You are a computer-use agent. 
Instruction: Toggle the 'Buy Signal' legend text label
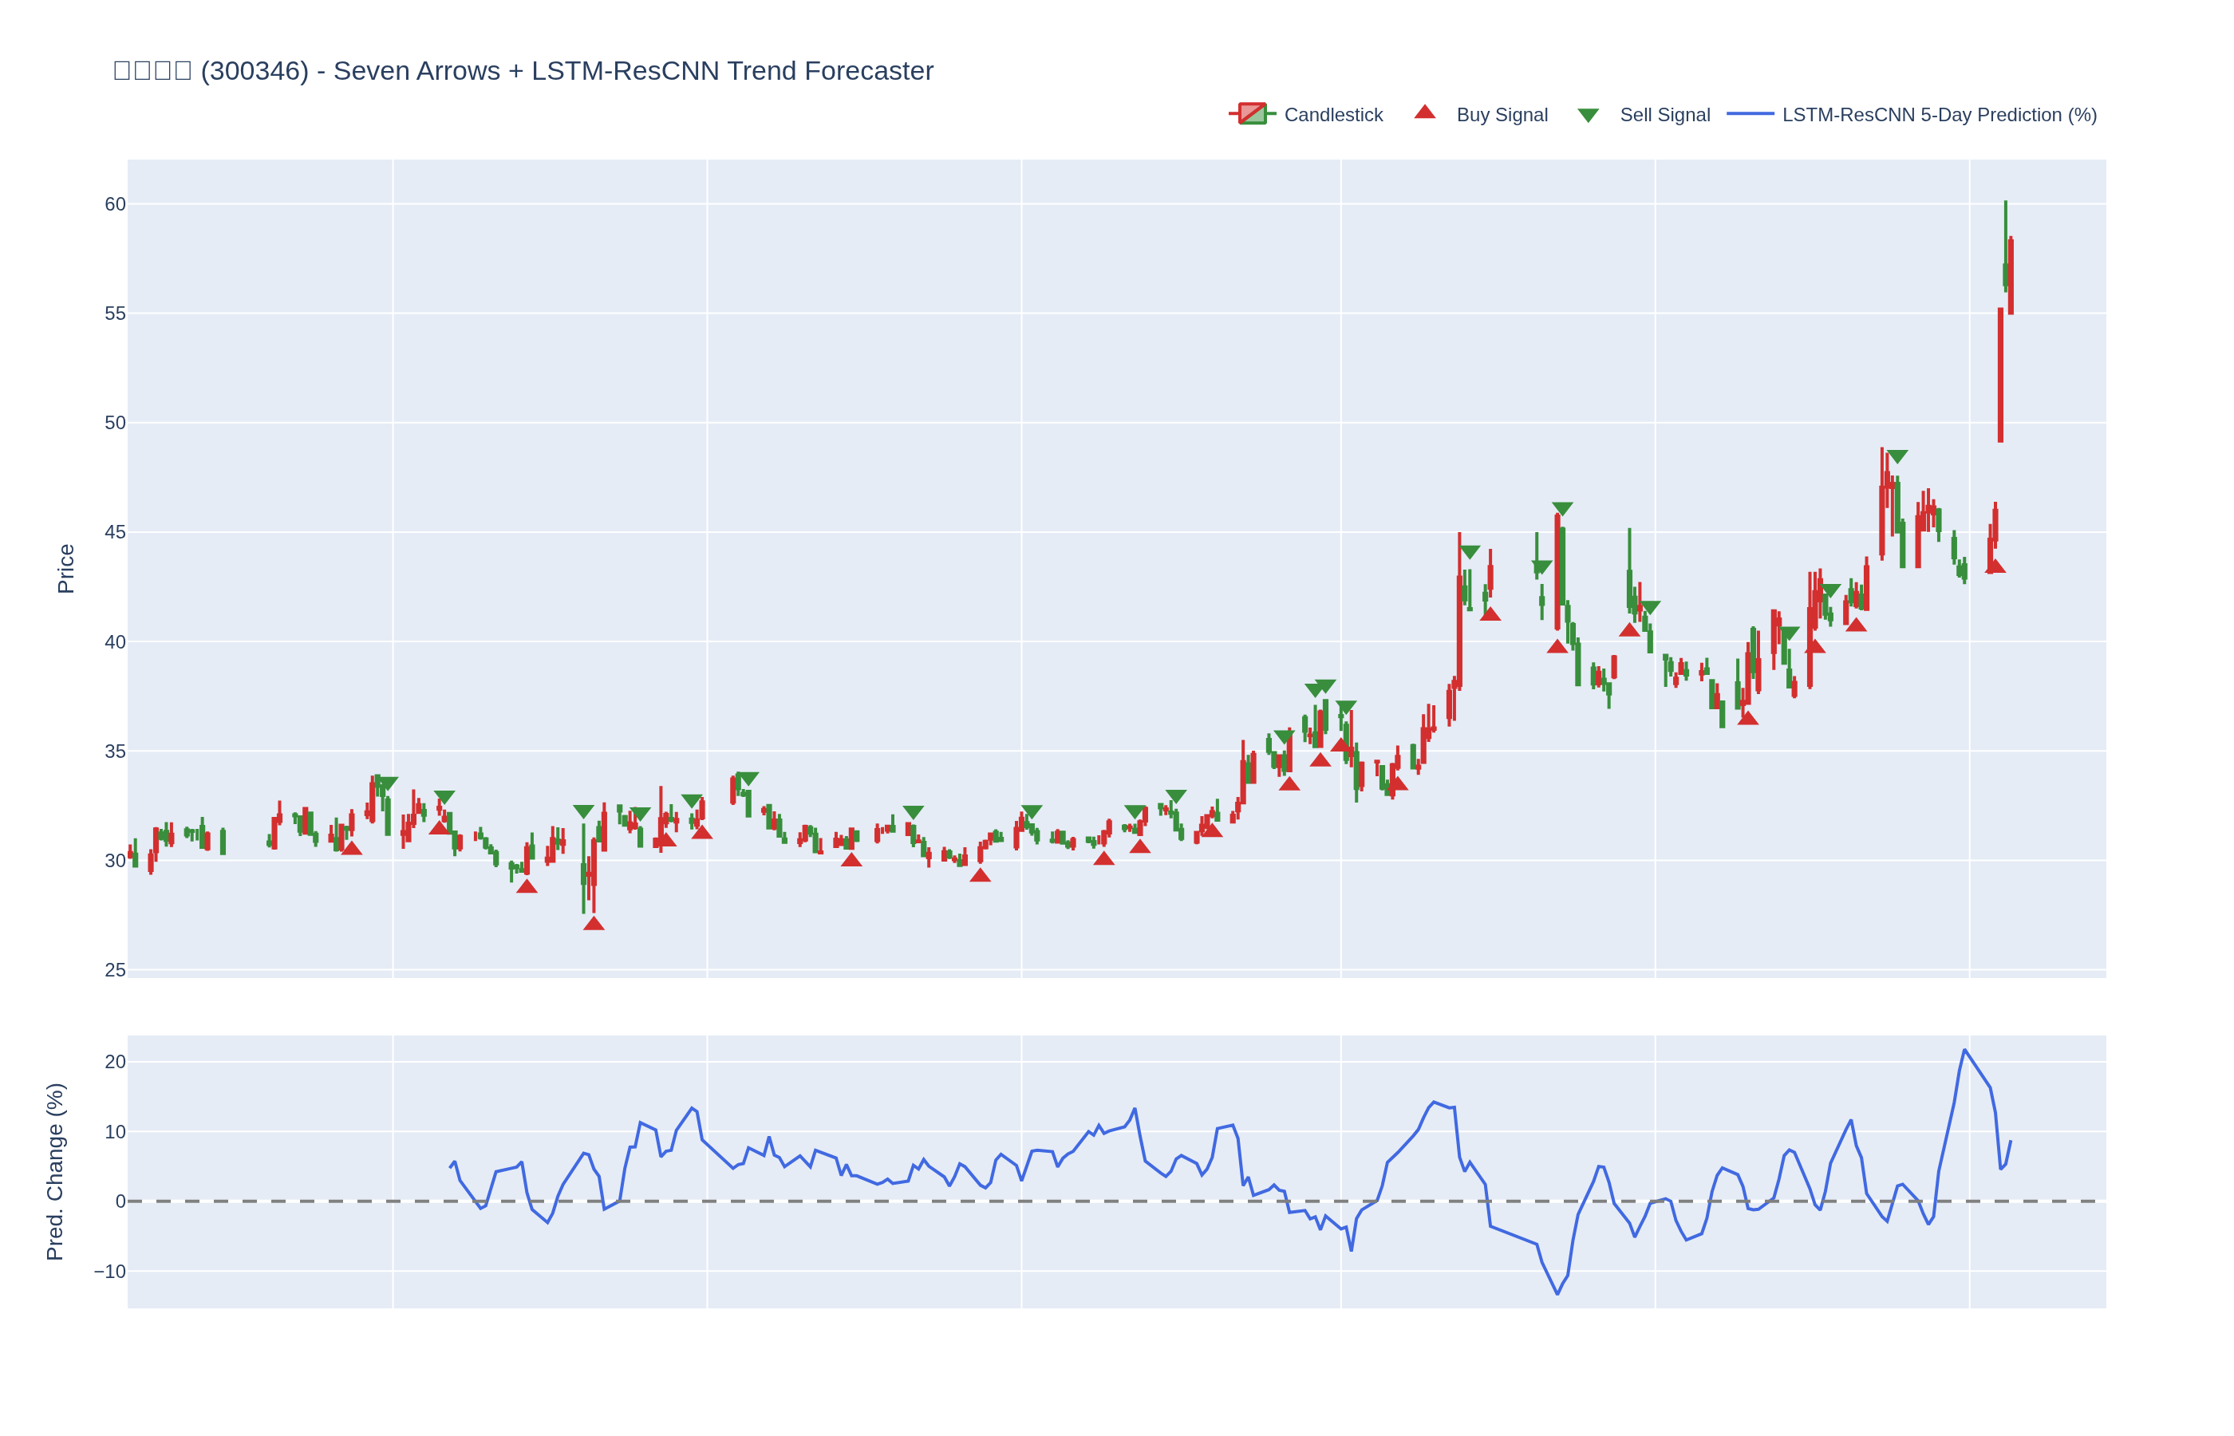(1501, 115)
